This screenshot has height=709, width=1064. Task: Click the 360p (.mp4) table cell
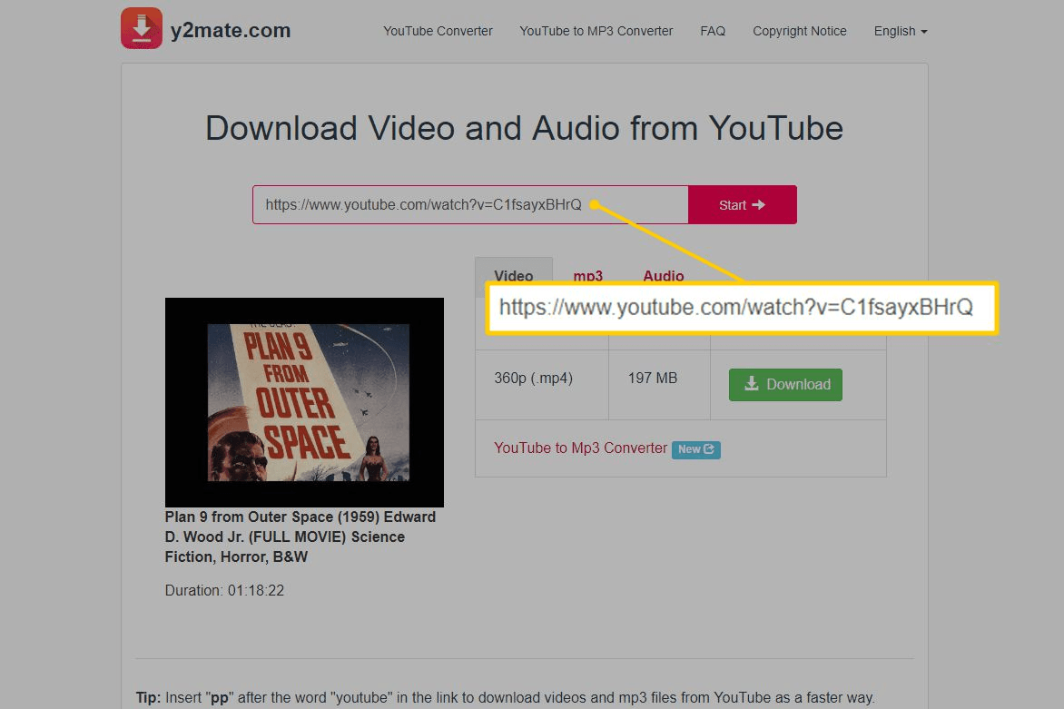tap(541, 385)
